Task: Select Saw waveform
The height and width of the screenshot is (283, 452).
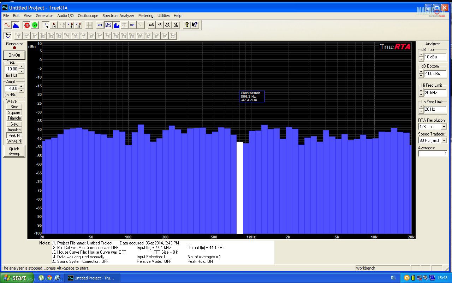Action: (14, 124)
